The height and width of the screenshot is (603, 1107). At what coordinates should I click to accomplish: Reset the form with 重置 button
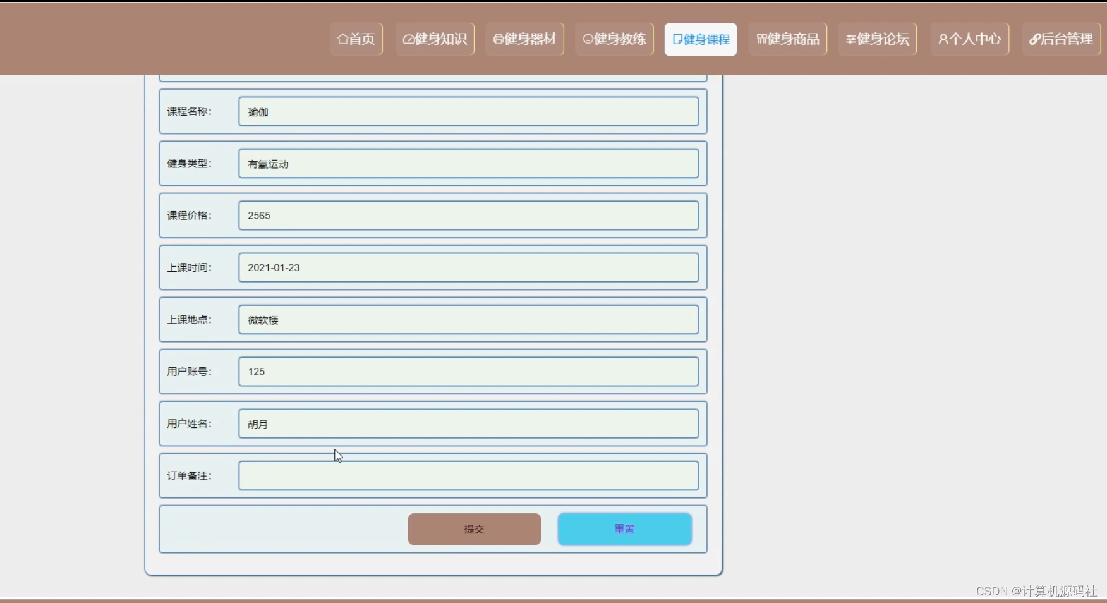[625, 529]
